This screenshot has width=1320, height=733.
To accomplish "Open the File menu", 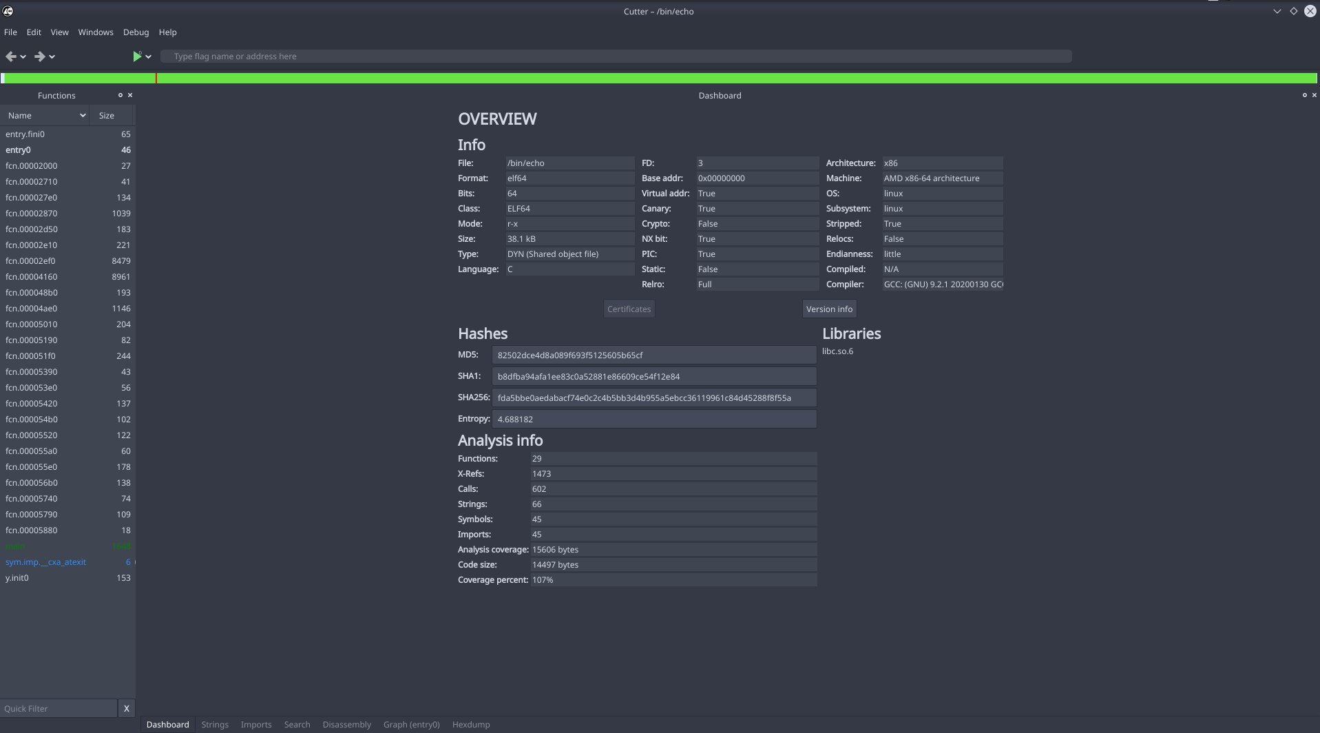I will (10, 32).
